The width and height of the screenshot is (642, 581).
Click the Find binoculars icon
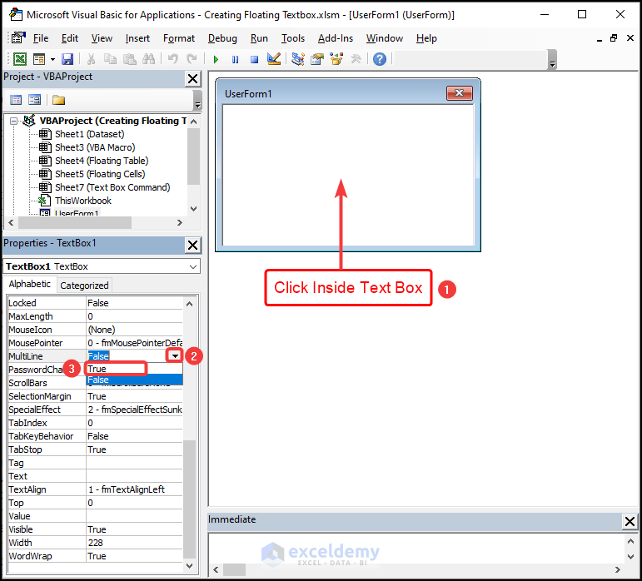(x=148, y=59)
